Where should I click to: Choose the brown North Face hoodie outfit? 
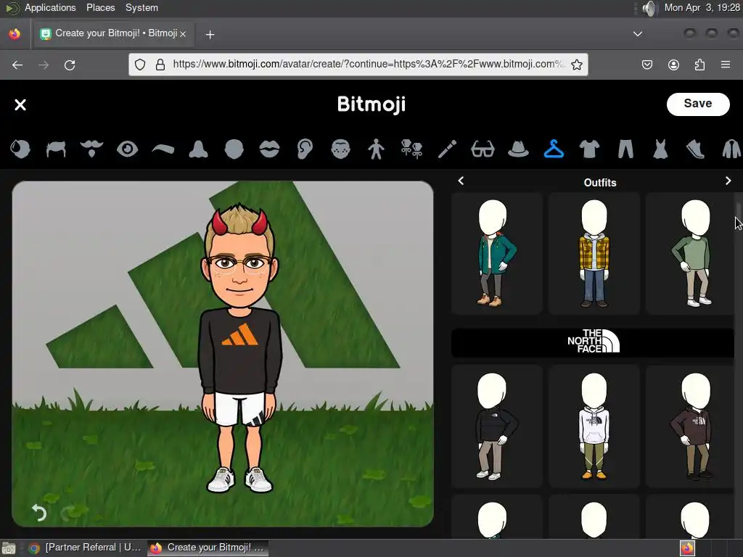coord(691,426)
